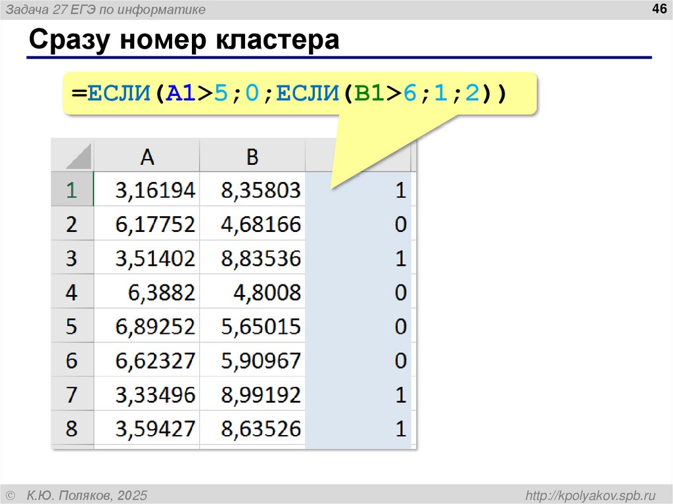Screen dimensions: 673x504
Task: Click the slide number 46
Action: pyautogui.click(x=656, y=9)
